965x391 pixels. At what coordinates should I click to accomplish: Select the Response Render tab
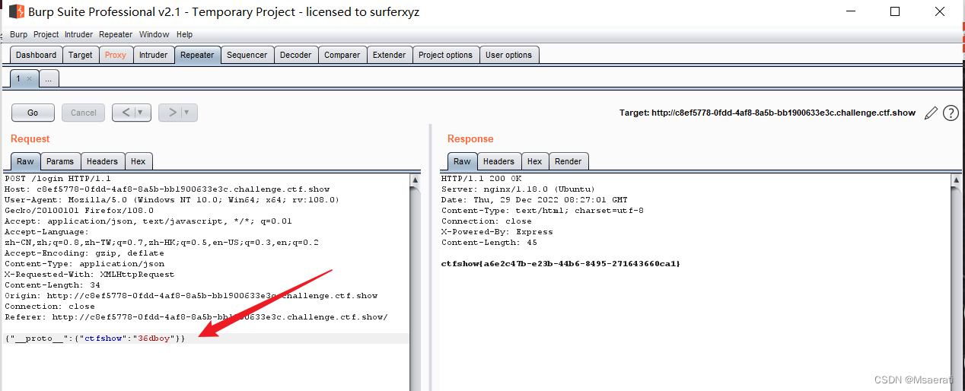click(x=568, y=161)
